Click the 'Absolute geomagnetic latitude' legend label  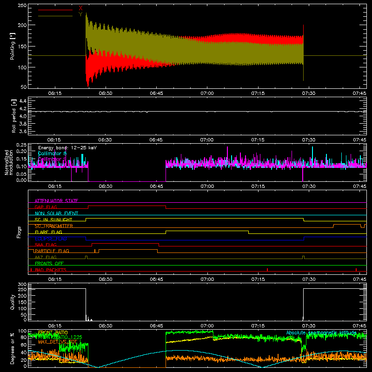(321, 332)
